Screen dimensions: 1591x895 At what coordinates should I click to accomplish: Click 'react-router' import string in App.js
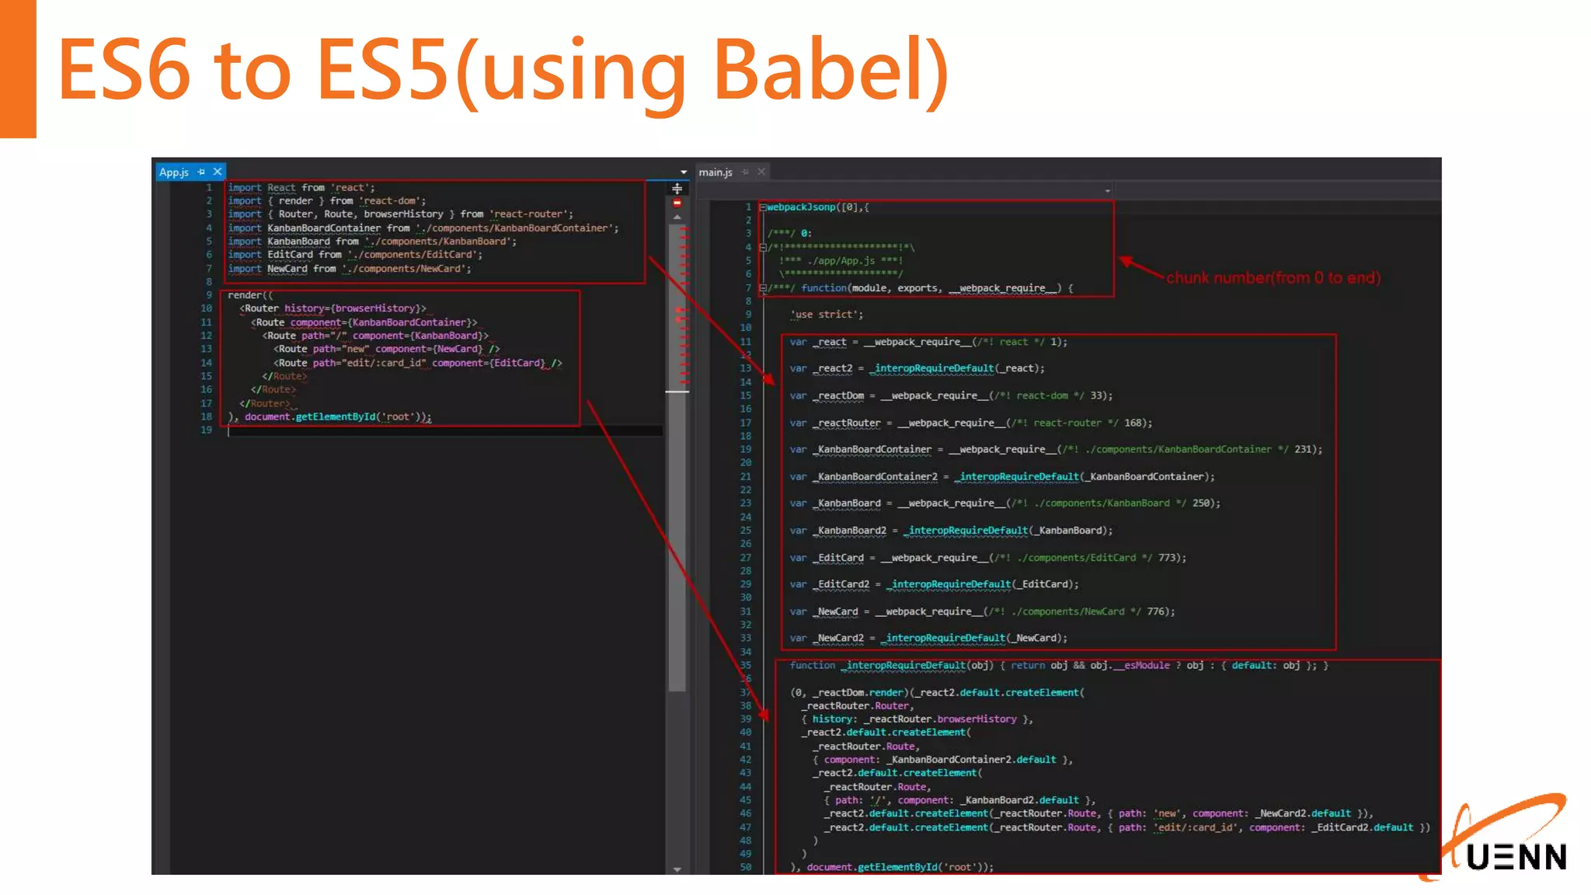coord(531,214)
